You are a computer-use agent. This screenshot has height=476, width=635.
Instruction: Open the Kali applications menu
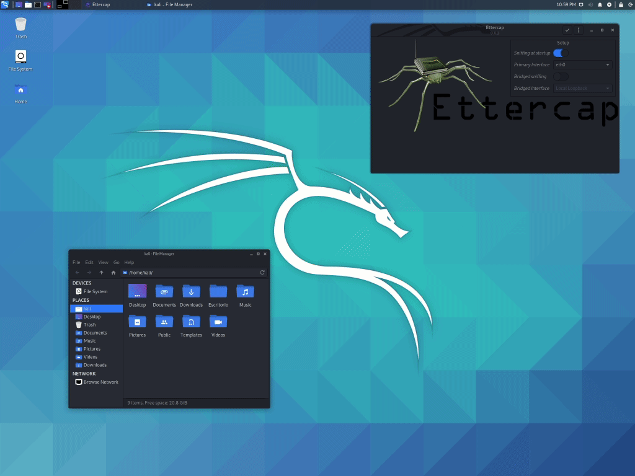5,4
